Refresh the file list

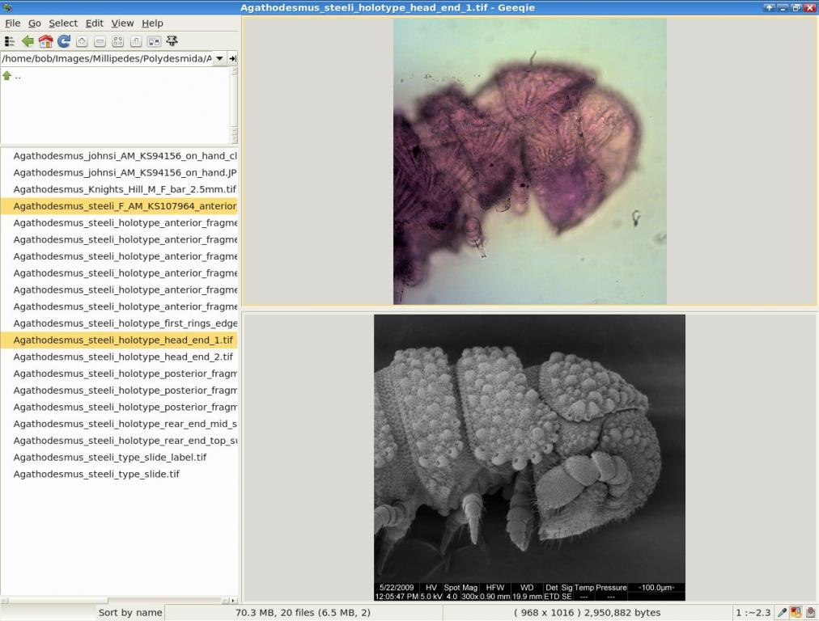click(x=64, y=41)
